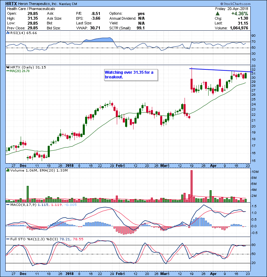Click the Volume legend bar icon
The image size is (267, 277).
coord(8,170)
